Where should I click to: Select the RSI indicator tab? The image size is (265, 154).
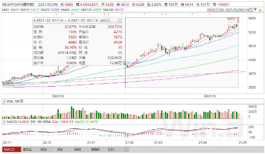(x=60, y=149)
